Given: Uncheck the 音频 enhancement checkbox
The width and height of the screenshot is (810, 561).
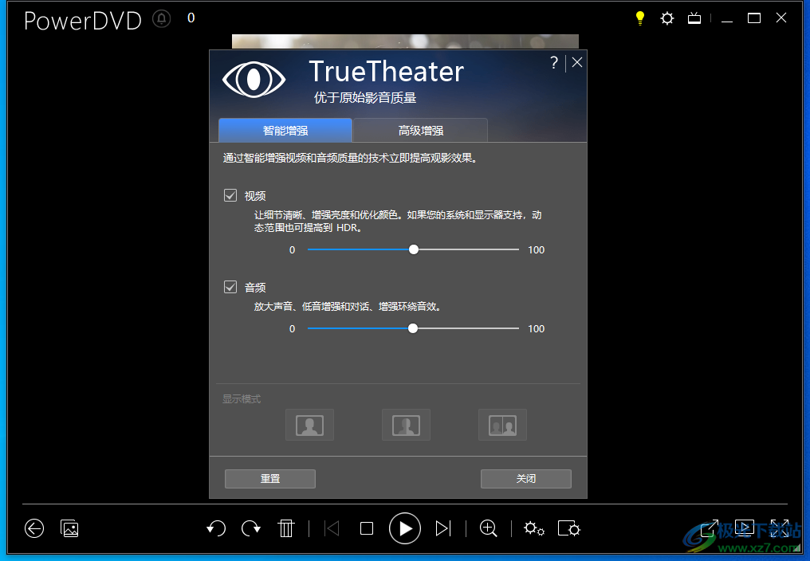Looking at the screenshot, I should tap(230, 287).
